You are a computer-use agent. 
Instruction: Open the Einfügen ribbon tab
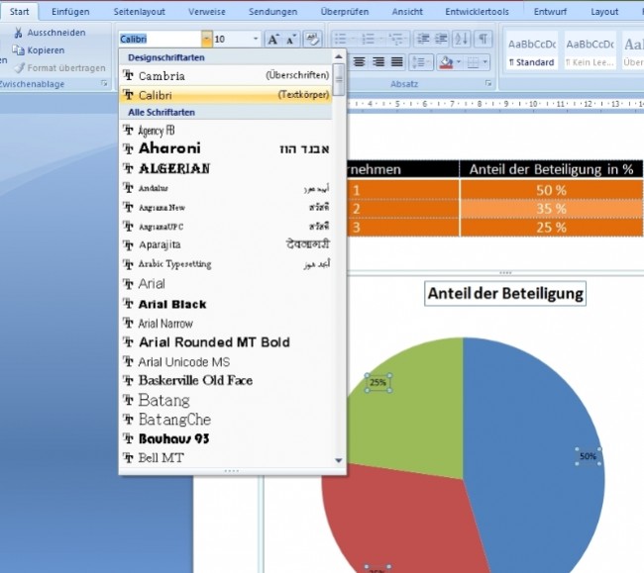tap(70, 12)
